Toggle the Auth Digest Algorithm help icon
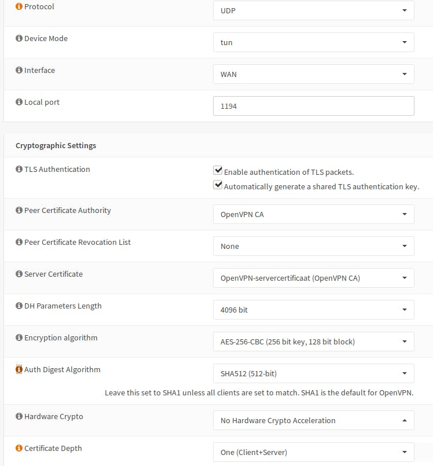Screen dimensions: 433x466 [19, 369]
